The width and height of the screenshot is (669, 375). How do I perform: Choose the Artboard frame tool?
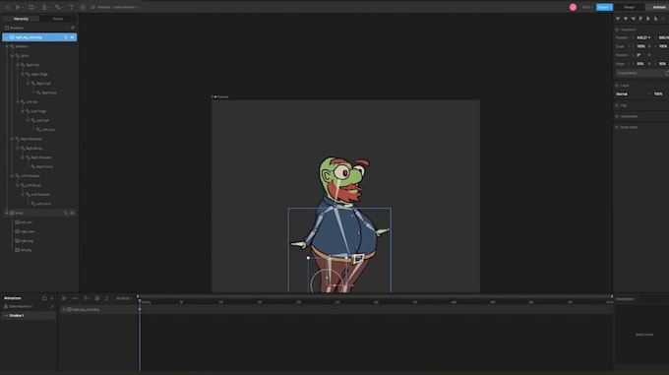31,7
